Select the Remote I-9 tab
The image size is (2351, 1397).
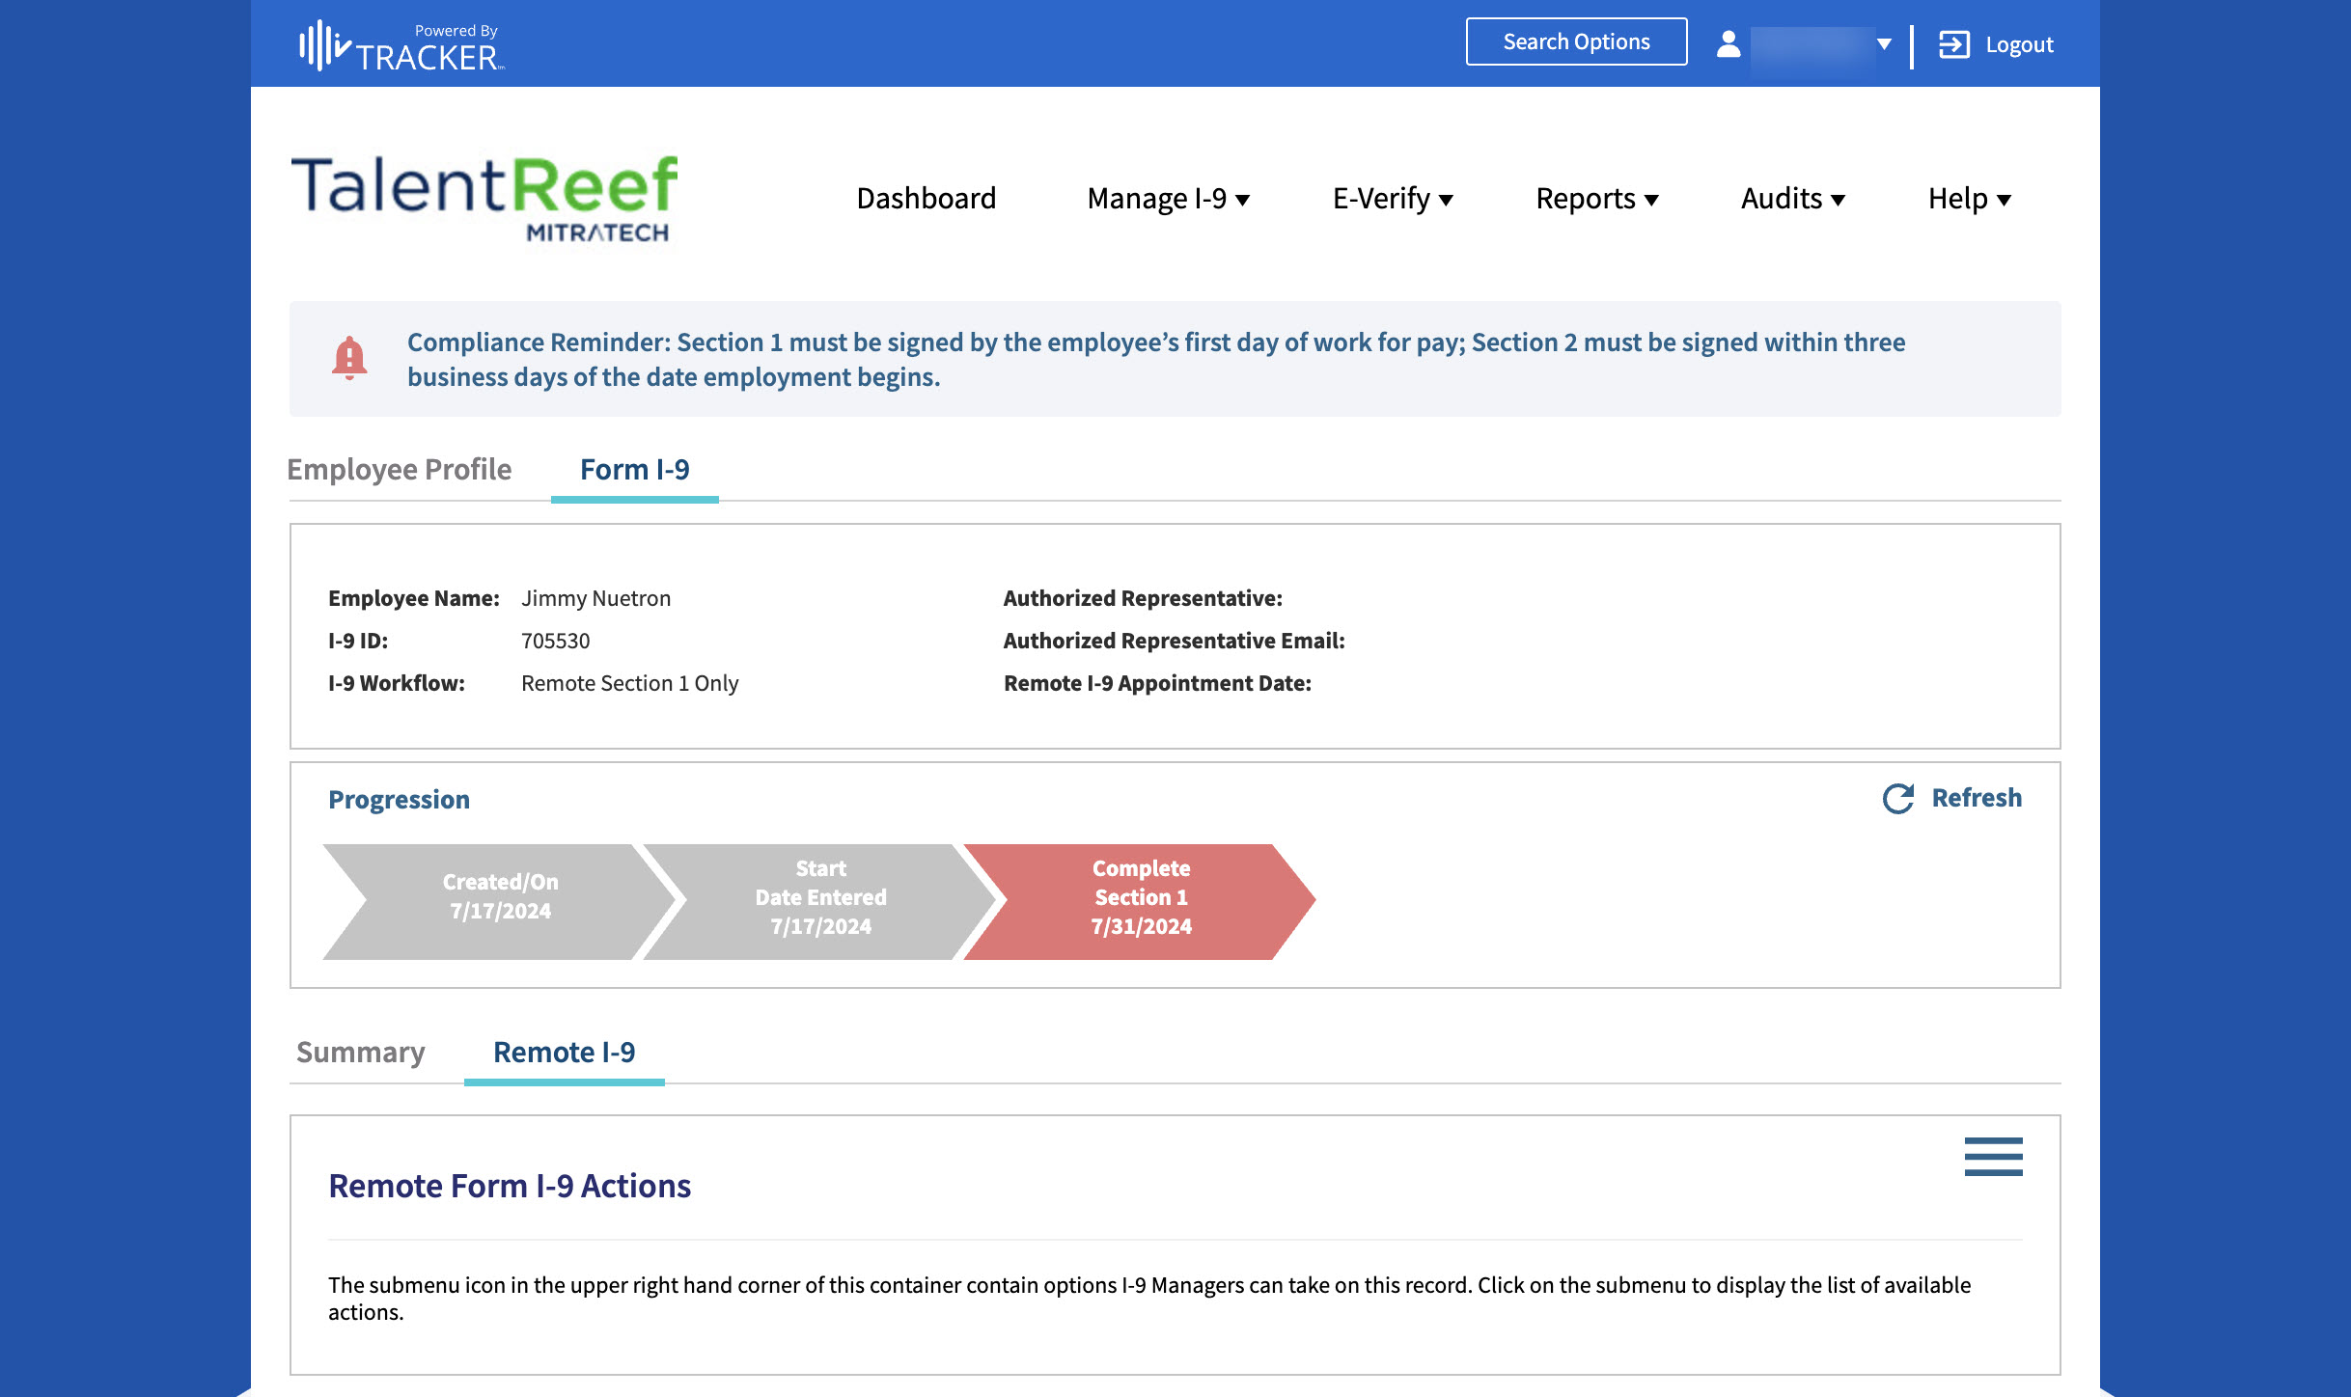pyautogui.click(x=565, y=1053)
